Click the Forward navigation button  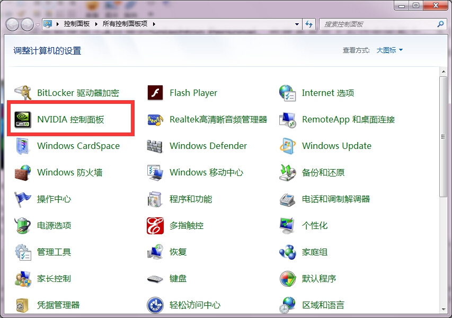pos(28,24)
